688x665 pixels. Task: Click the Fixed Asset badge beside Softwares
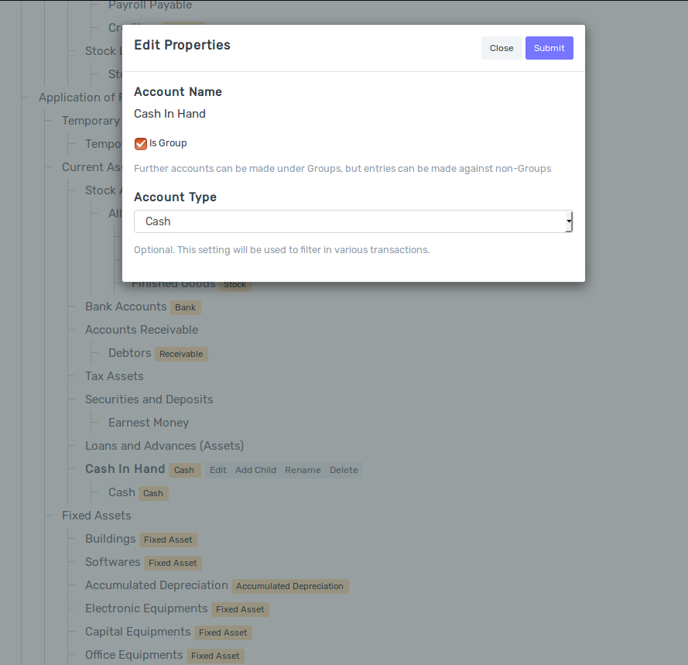[x=172, y=563]
